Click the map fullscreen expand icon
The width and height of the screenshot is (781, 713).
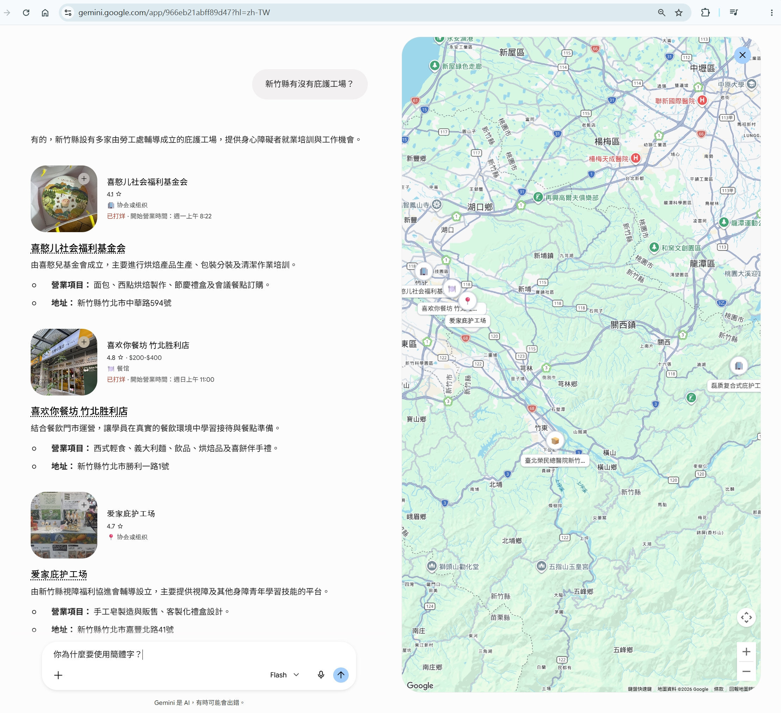[746, 618]
